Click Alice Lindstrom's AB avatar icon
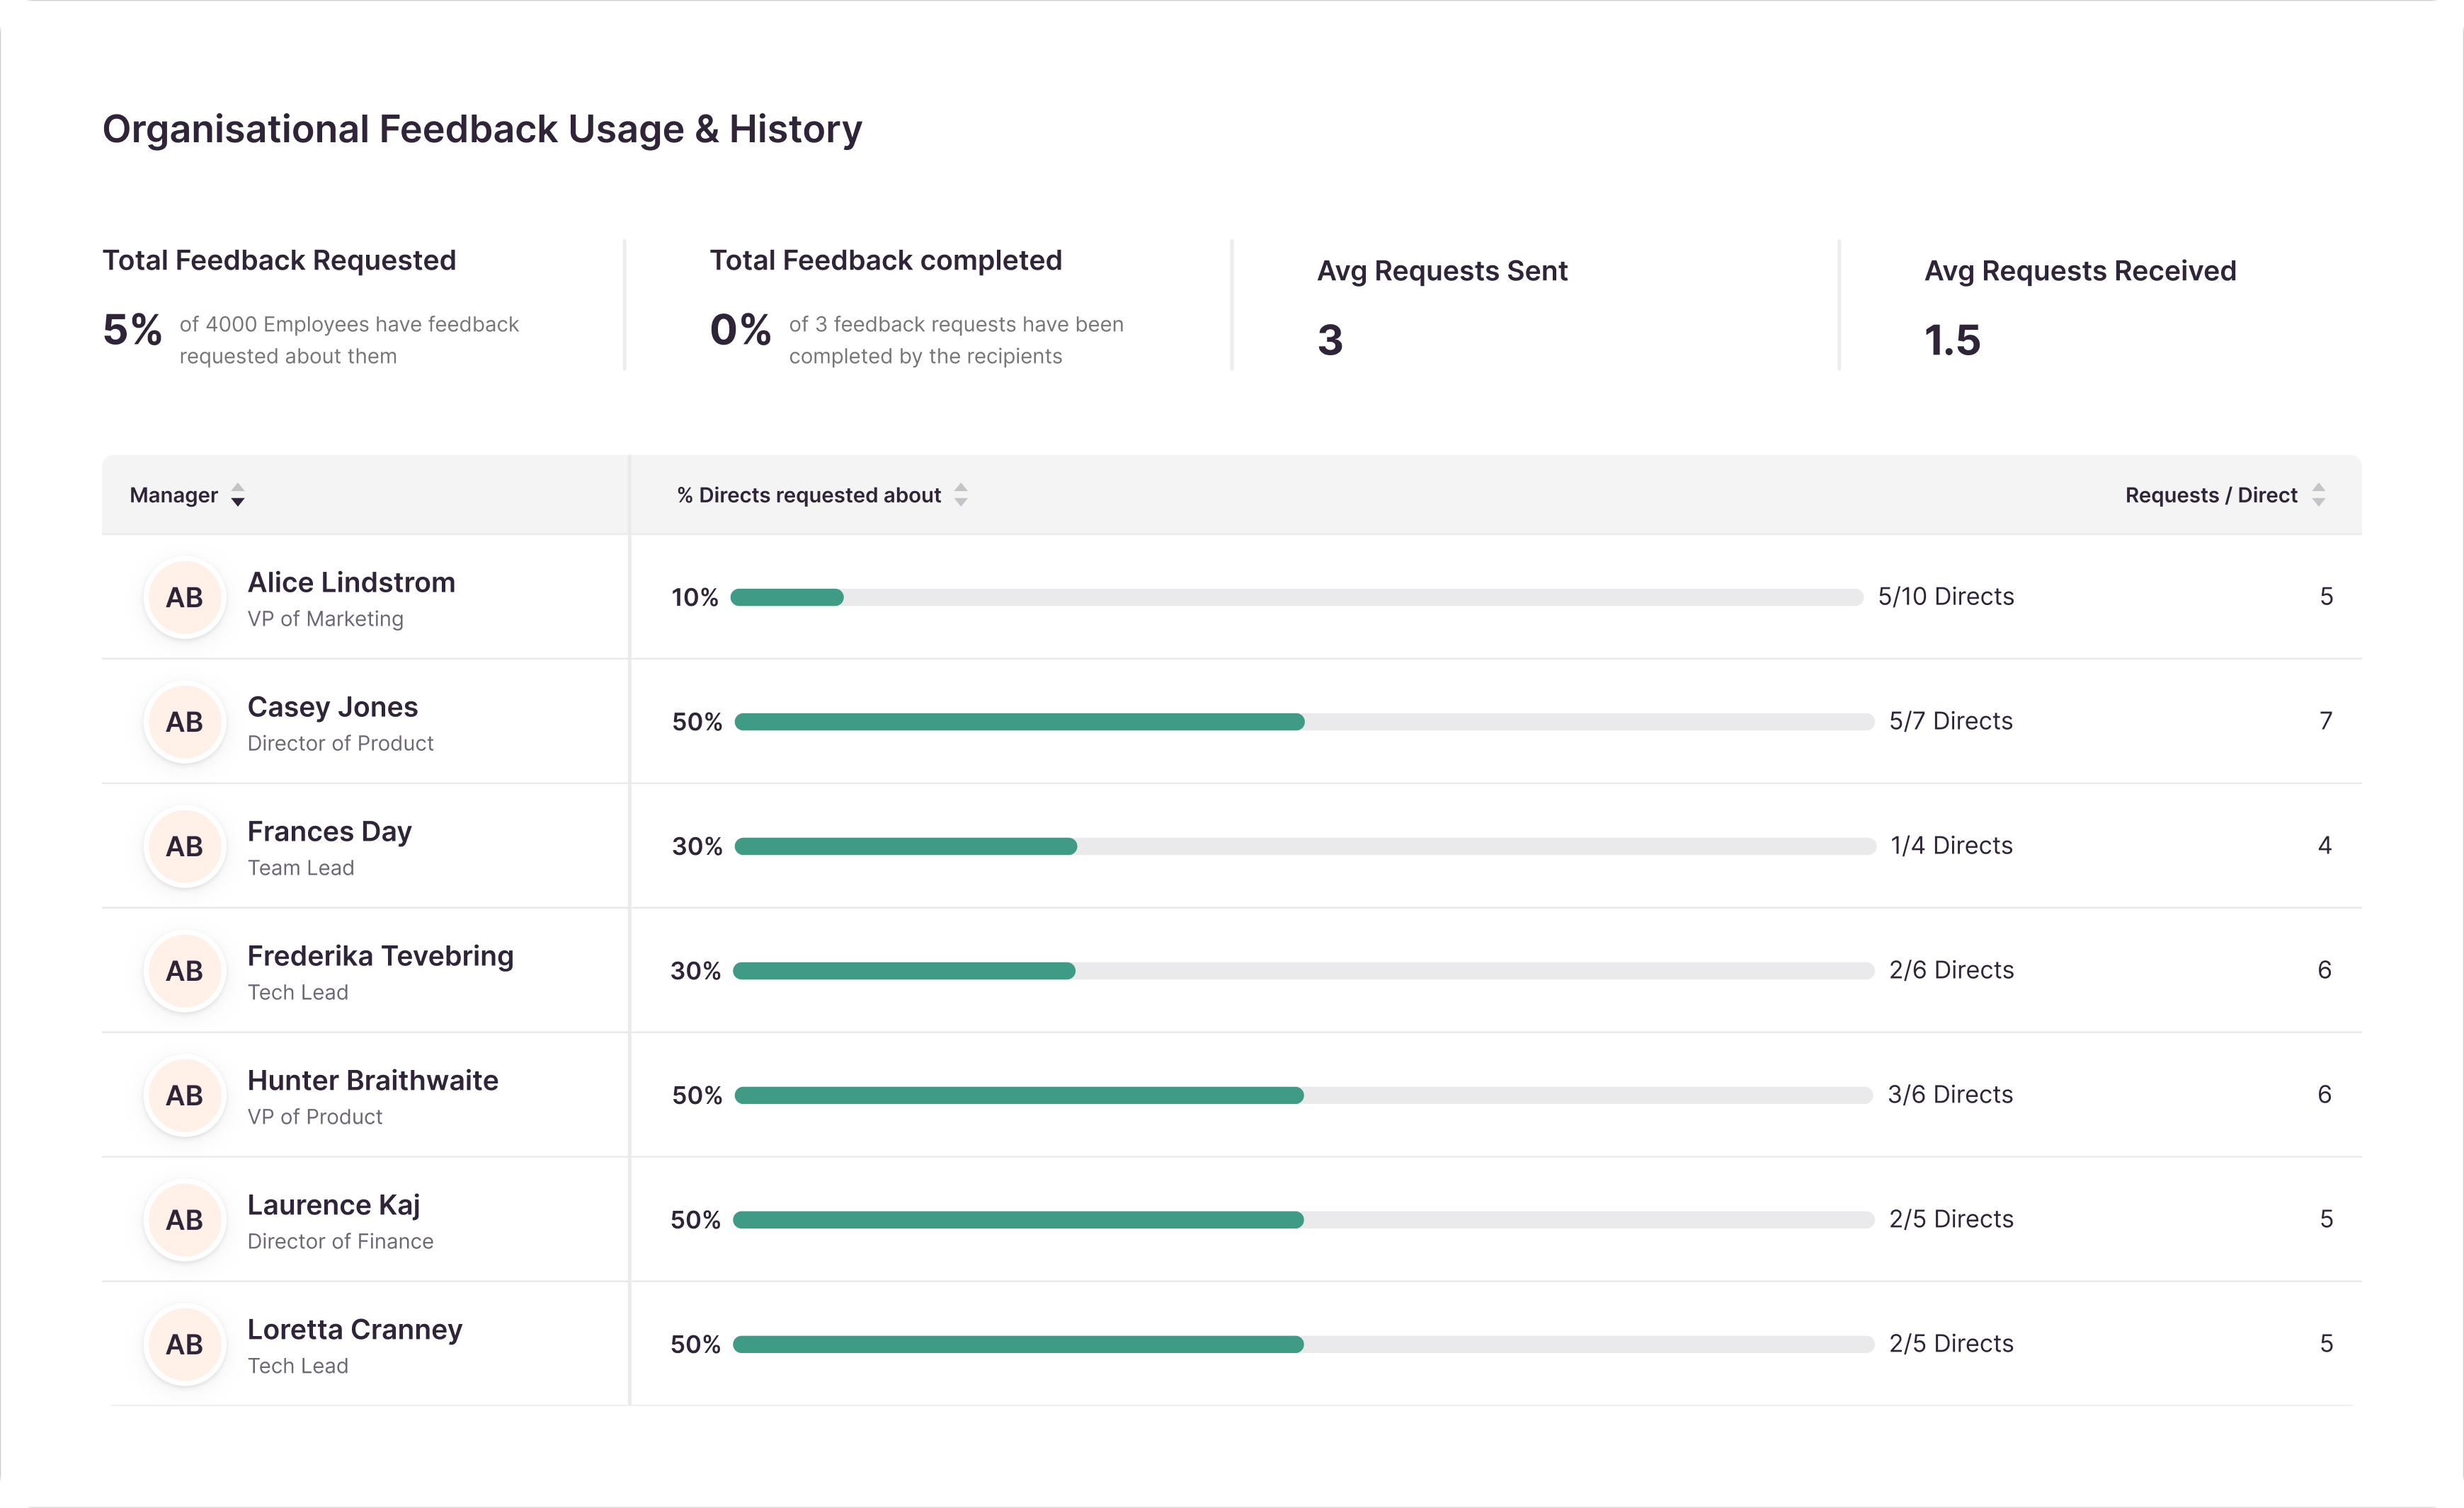Viewport: 2464px width, 1508px height. (x=184, y=597)
